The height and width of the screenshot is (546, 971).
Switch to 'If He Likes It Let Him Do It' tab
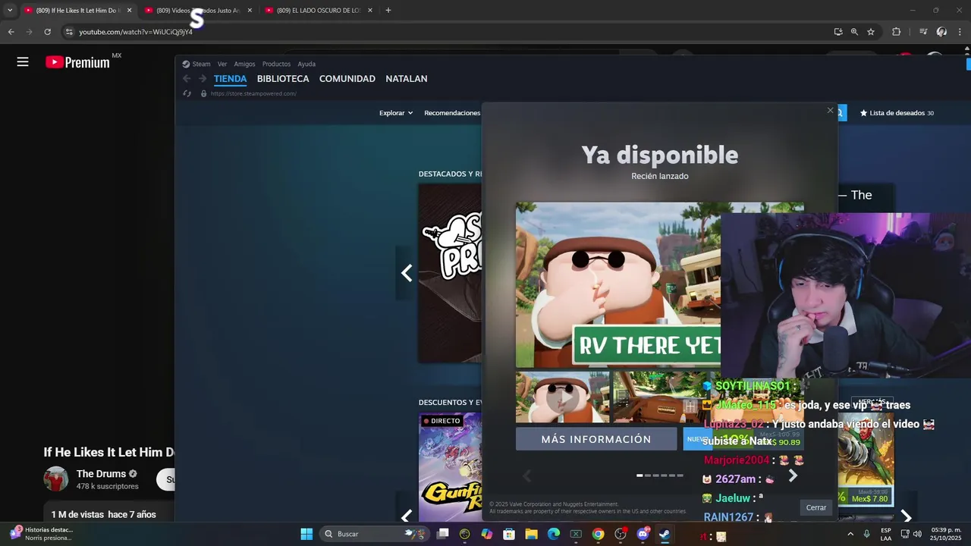click(x=78, y=11)
